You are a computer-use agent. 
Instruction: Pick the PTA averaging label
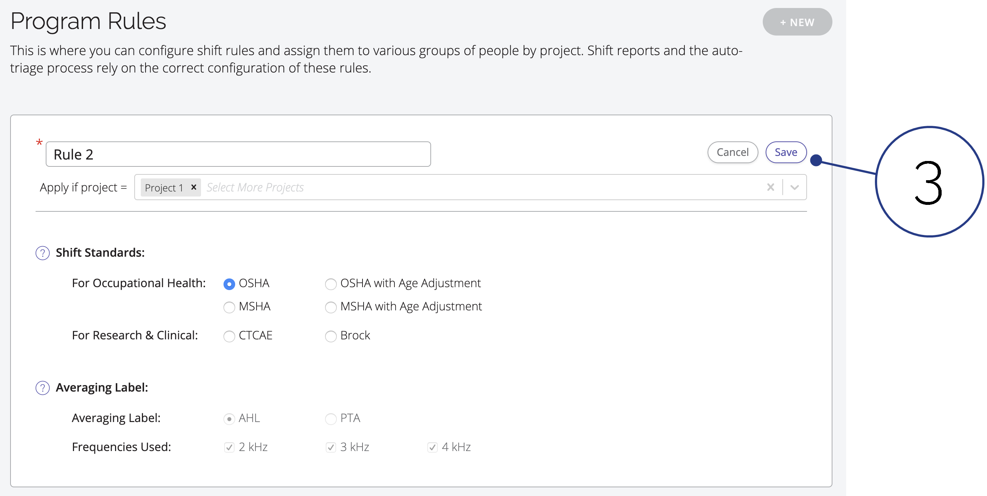(331, 419)
